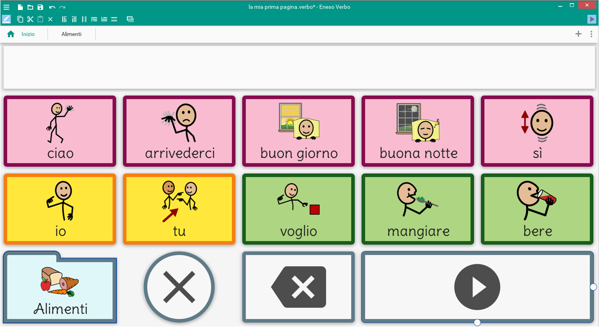This screenshot has width=599, height=327.
Task: Cut the selected cell with scissors
Action: pos(30,19)
